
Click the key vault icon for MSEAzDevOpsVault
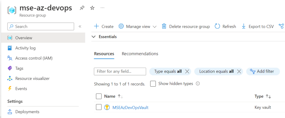[x=107, y=107]
